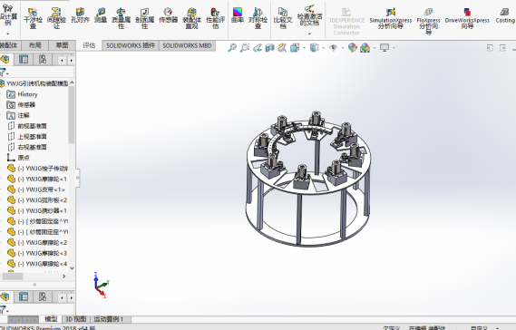Launch SimulationXpress analysis wizard

[391, 18]
